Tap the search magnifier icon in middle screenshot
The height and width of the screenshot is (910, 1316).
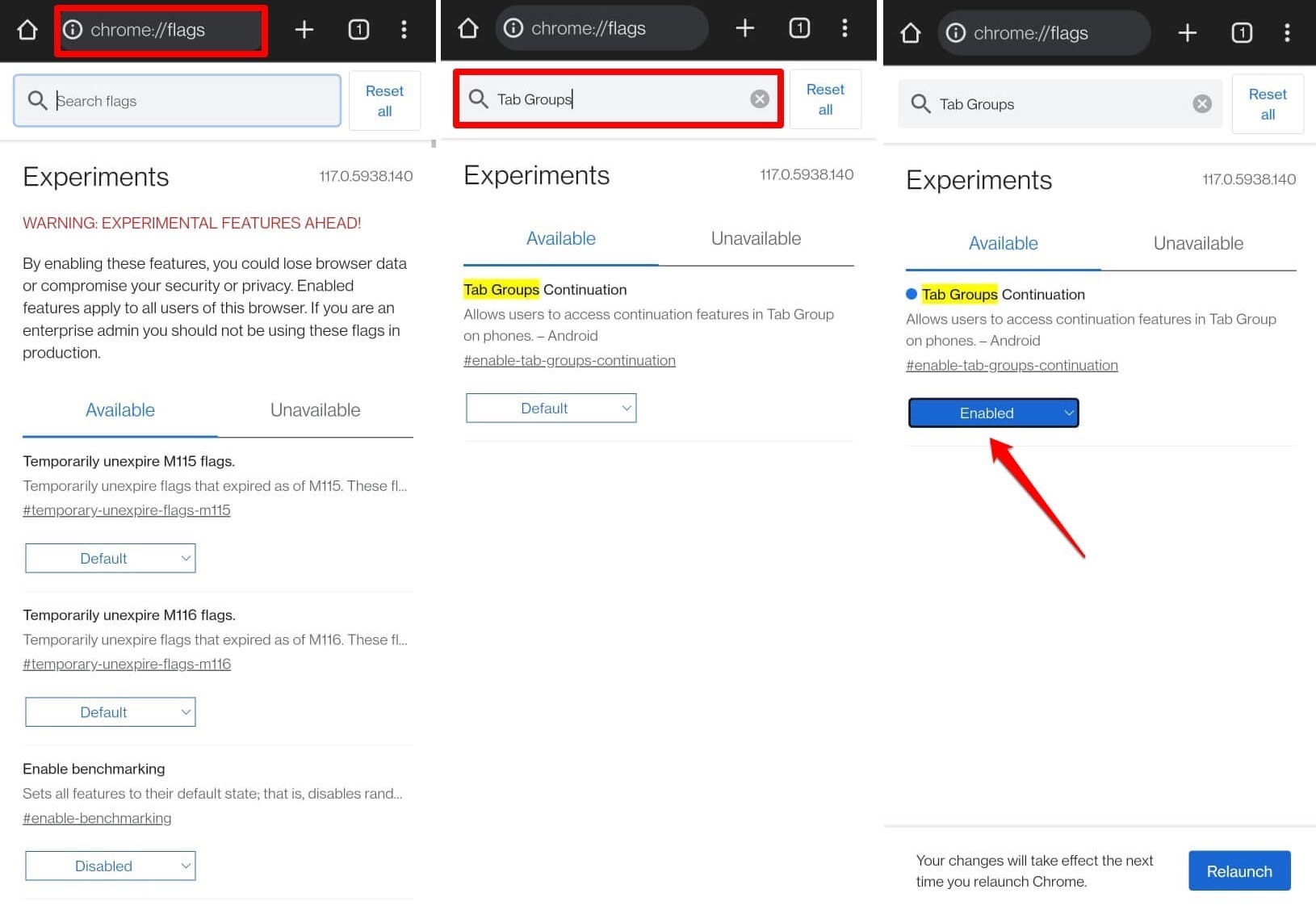[x=478, y=99]
